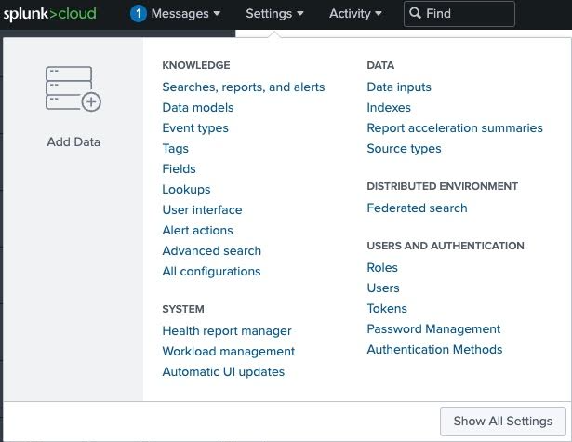Navigate to Federated search
Image resolution: width=572 pixels, height=442 pixels.
(417, 208)
